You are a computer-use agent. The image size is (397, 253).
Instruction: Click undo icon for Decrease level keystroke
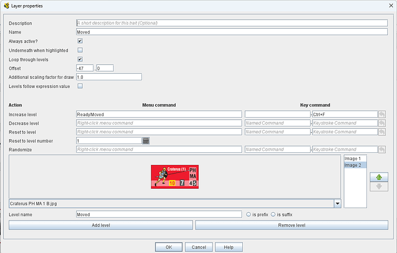click(x=382, y=123)
